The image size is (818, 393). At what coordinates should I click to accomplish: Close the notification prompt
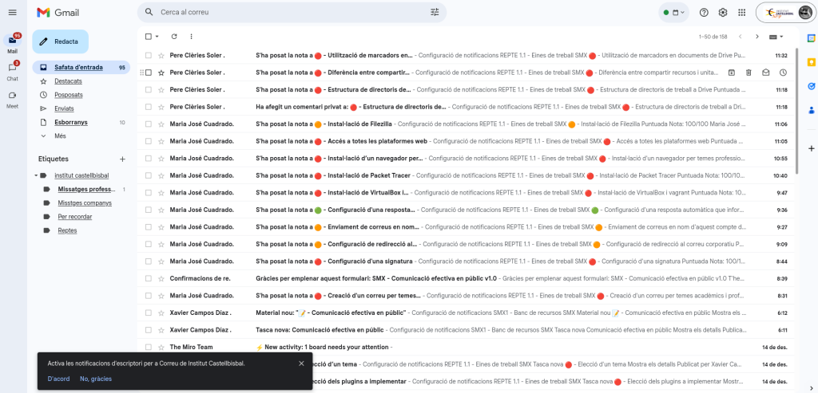pyautogui.click(x=301, y=364)
